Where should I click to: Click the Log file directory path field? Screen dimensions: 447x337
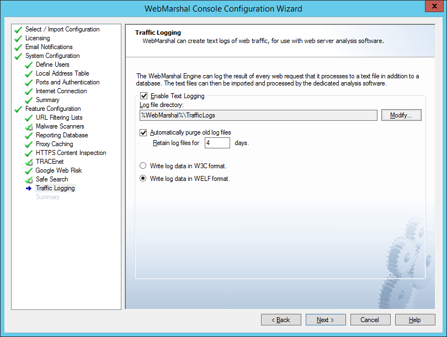point(258,115)
